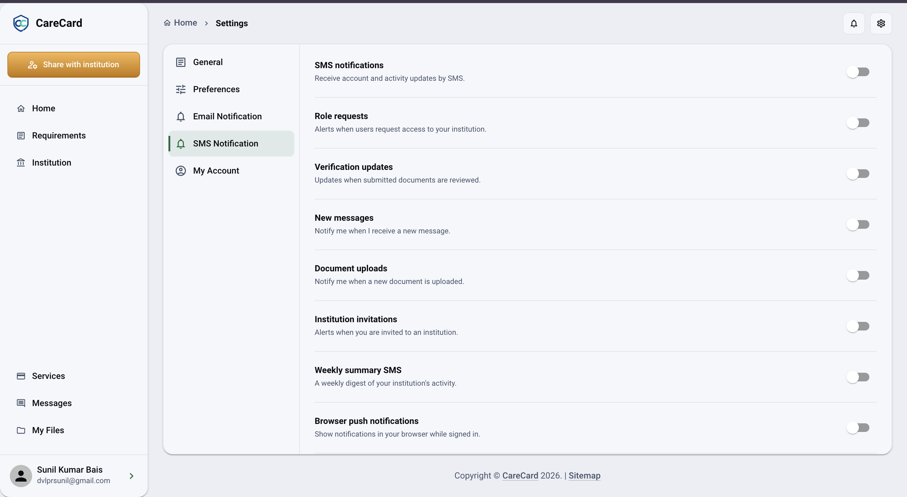Click the Requirements list icon in the sidebar
This screenshot has height=497, width=907.
(21, 136)
